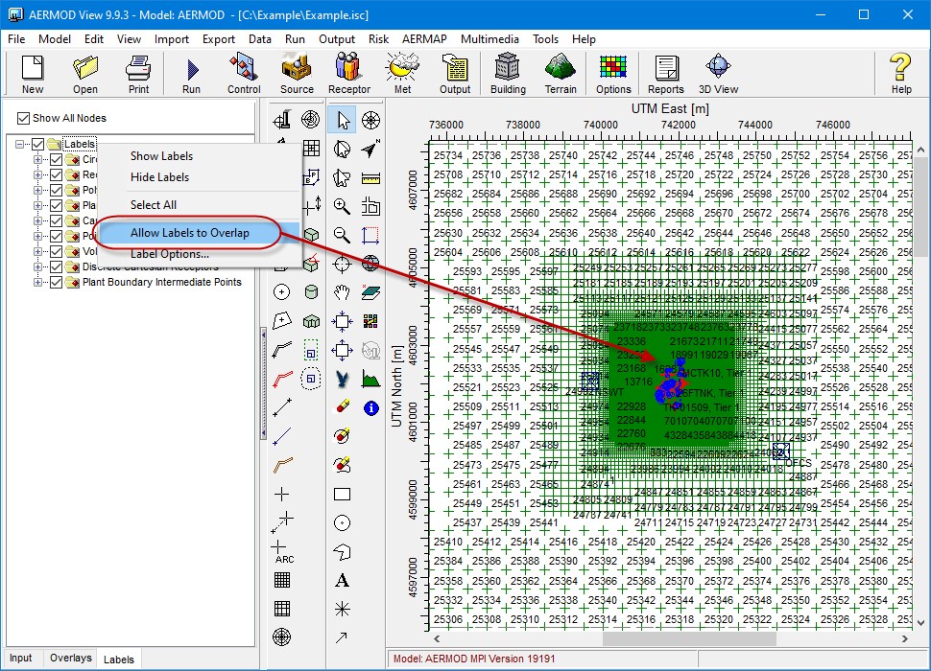Viewport: 931px width, 671px height.
Task: Choose Hide Labels from context menu
Action: coord(159,177)
